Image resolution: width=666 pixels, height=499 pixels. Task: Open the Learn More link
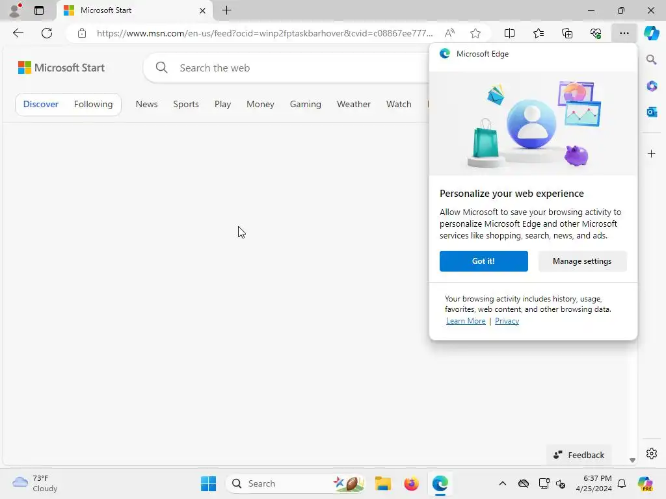click(466, 321)
